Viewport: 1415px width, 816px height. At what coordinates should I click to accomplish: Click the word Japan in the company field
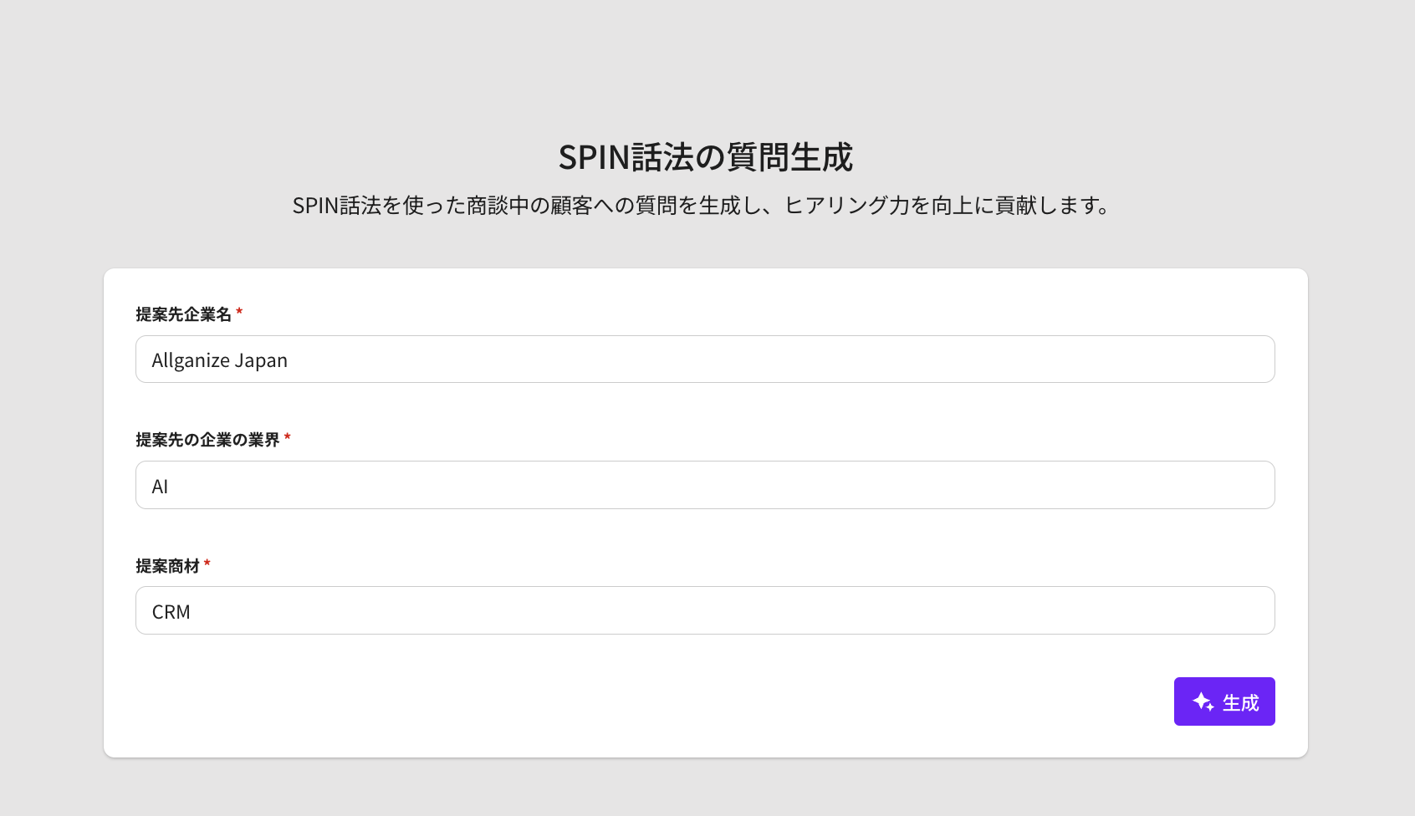(x=261, y=360)
